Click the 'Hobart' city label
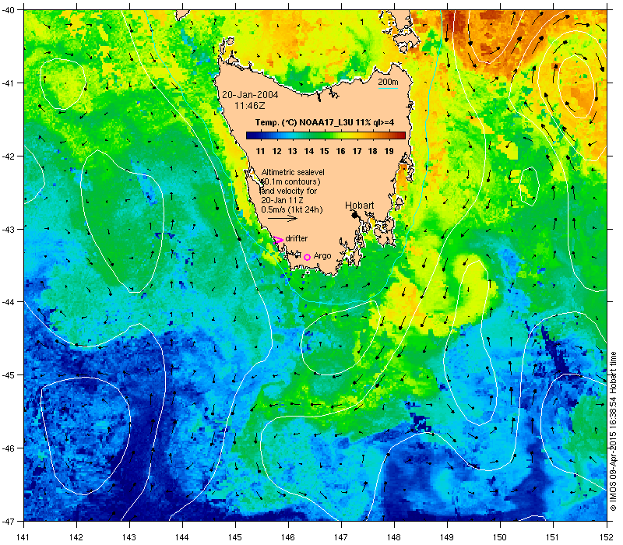623x545 pixels. (x=360, y=206)
